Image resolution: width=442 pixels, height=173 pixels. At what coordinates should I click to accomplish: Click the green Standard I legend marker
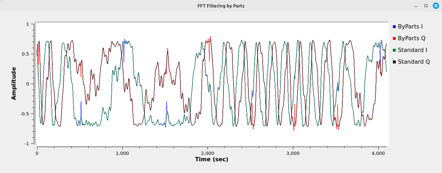[x=394, y=50]
